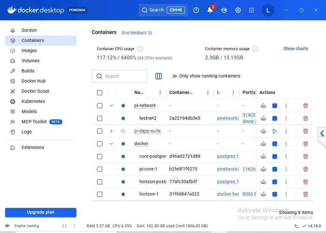Start the pi-dapp-suite stack
This screenshot has width=326, height=233.
(275, 131)
